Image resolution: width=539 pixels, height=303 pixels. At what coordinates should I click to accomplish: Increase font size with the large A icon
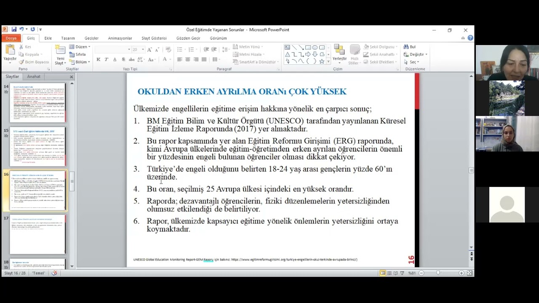pyautogui.click(x=149, y=49)
